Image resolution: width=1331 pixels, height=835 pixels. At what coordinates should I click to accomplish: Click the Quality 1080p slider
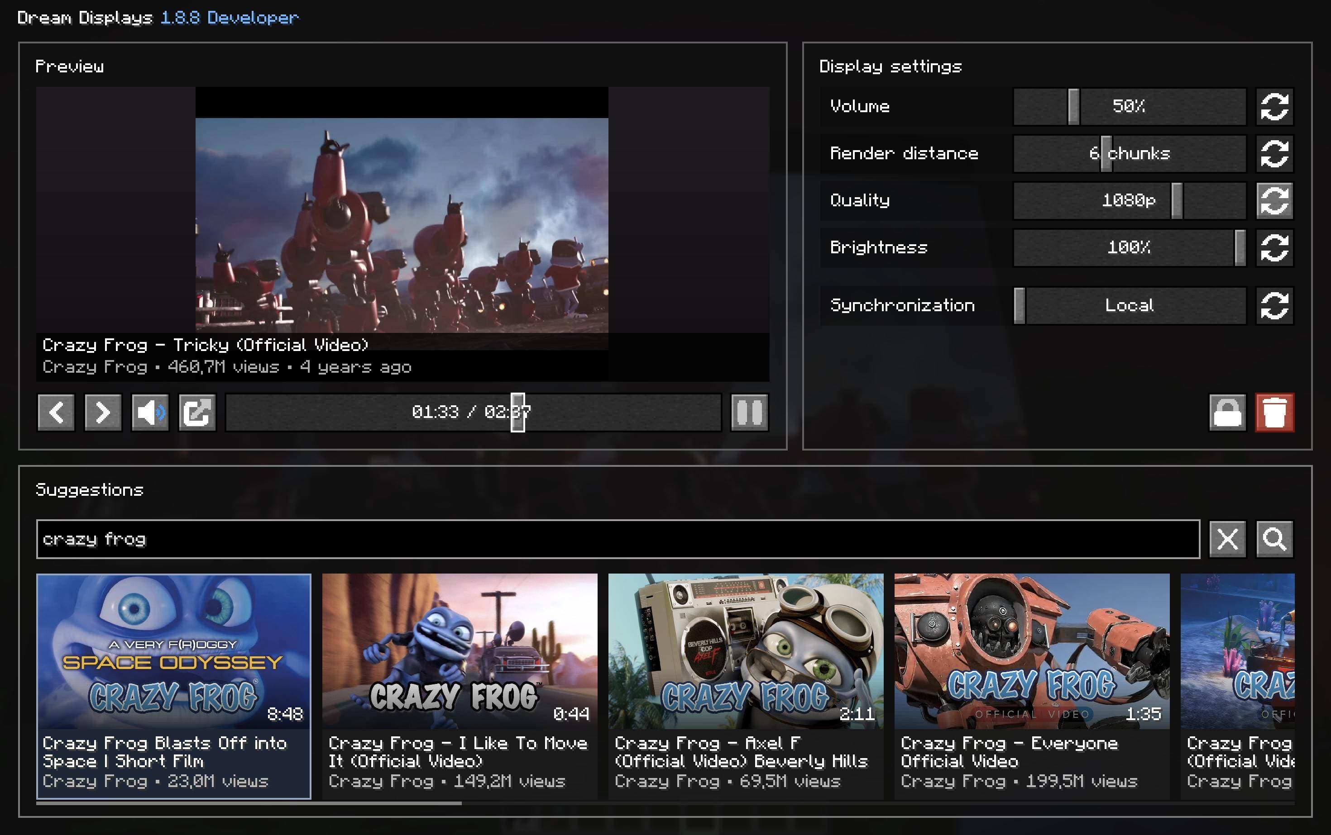(1129, 200)
